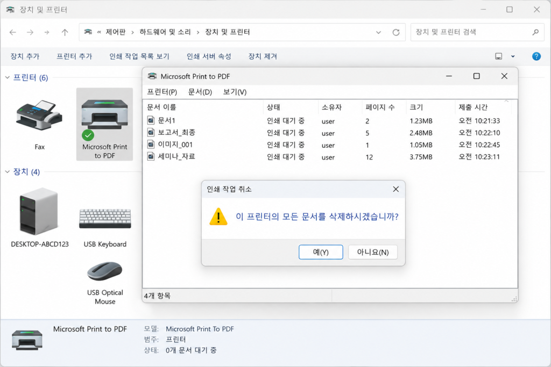Click the view layout icon in toolbar

pyautogui.click(x=499, y=56)
